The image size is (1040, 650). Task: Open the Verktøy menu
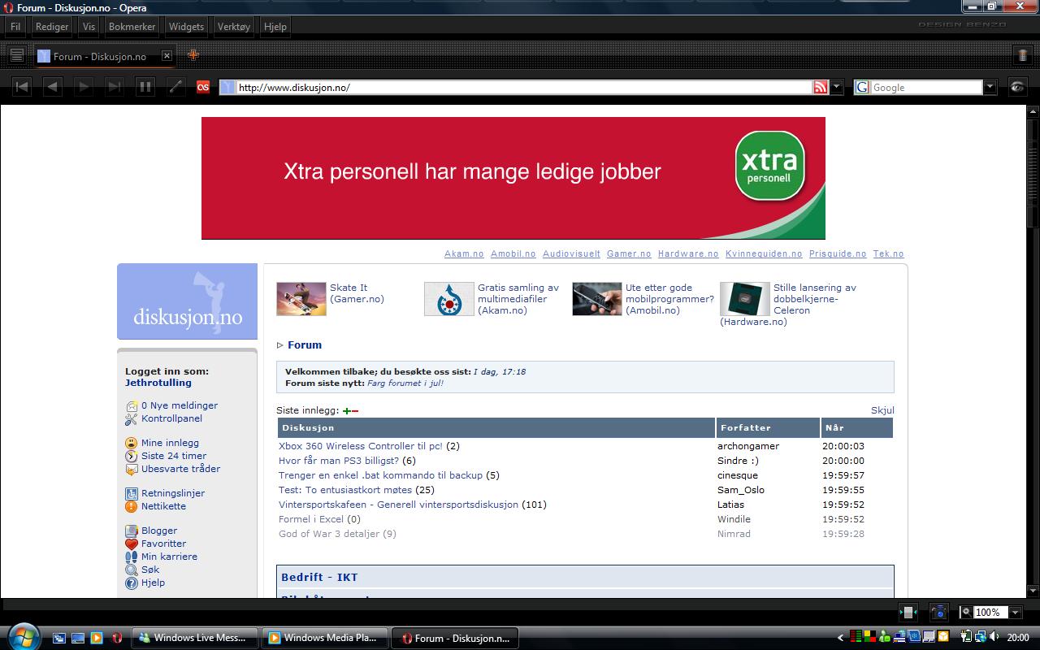click(x=234, y=26)
